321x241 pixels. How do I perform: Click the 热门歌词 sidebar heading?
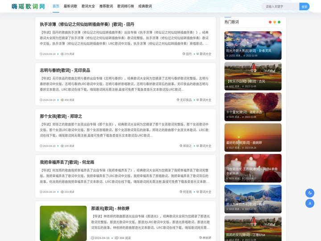pos(231,22)
